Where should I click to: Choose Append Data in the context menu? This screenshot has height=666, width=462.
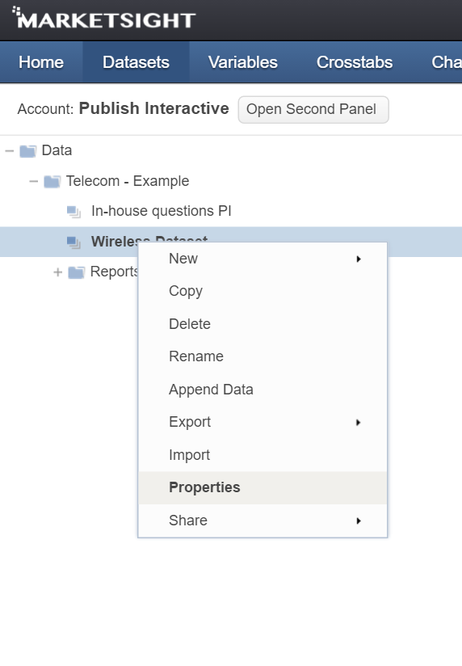coord(262,390)
